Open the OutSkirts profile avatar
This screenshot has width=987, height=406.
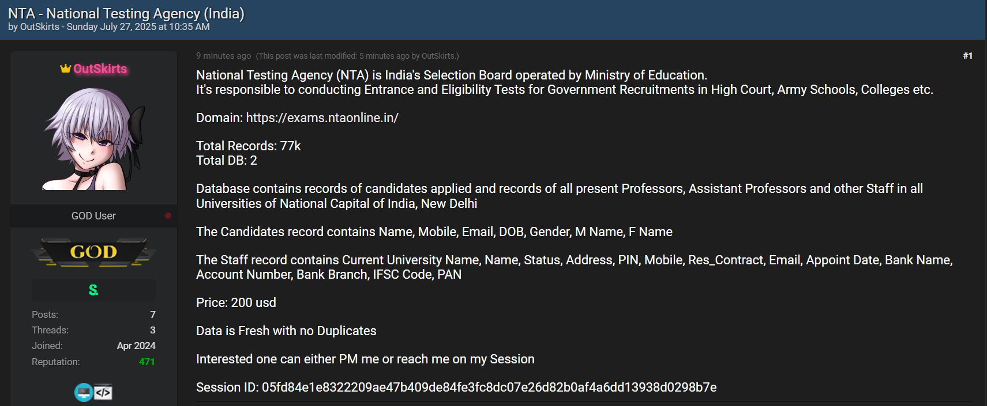click(x=94, y=139)
